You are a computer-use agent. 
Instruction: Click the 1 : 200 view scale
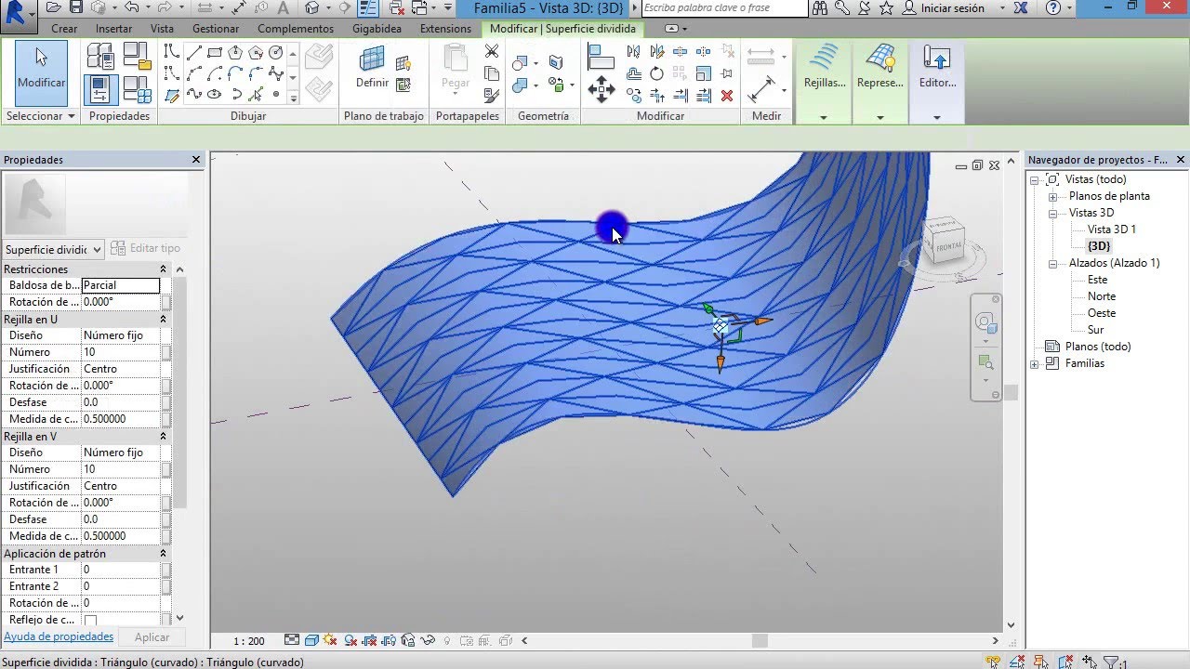pos(248,641)
